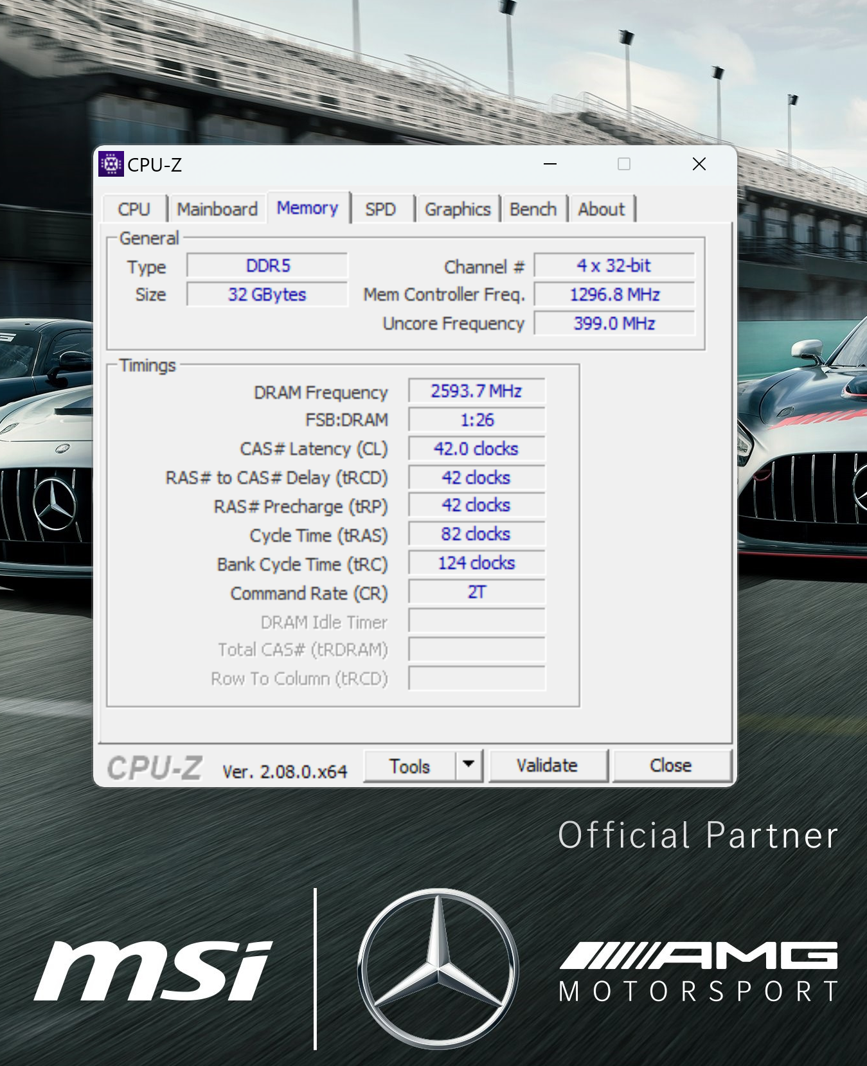Click the empty DRAM Idle Timer field
This screenshot has height=1066, width=867.
(477, 621)
